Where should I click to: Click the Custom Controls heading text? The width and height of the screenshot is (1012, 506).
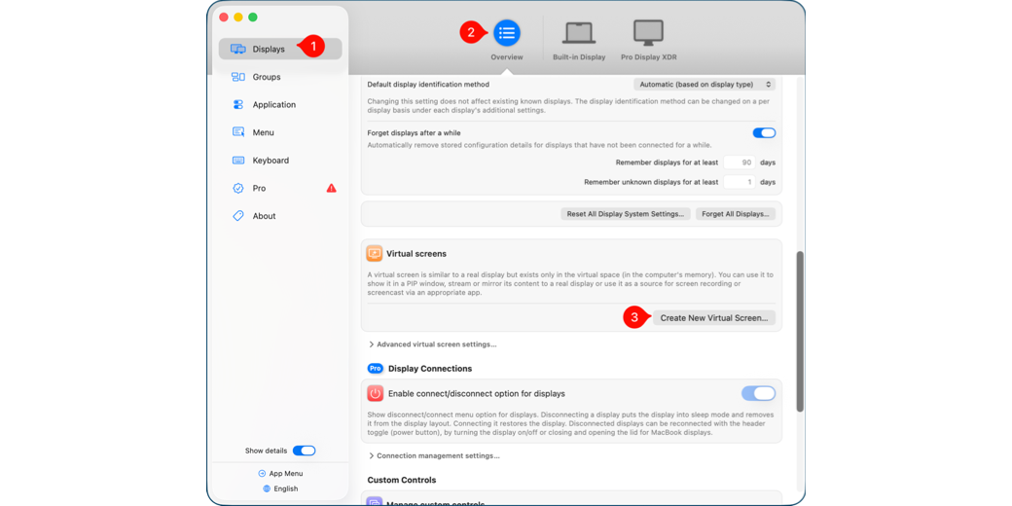tap(402, 480)
